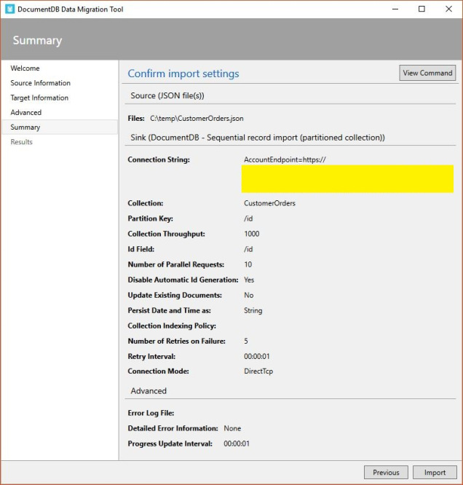Click the Retry Interval value 00:00:01
Viewport: 463px width, 485px height.
[x=257, y=356]
